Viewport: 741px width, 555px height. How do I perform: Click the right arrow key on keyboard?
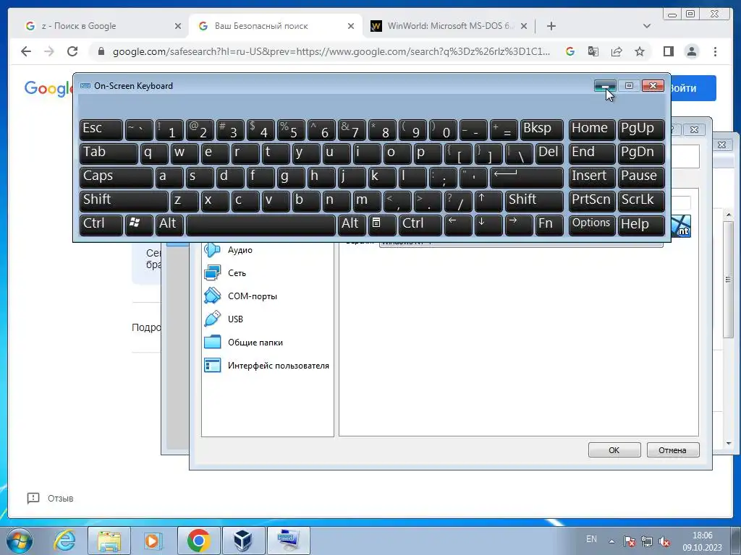(x=518, y=225)
